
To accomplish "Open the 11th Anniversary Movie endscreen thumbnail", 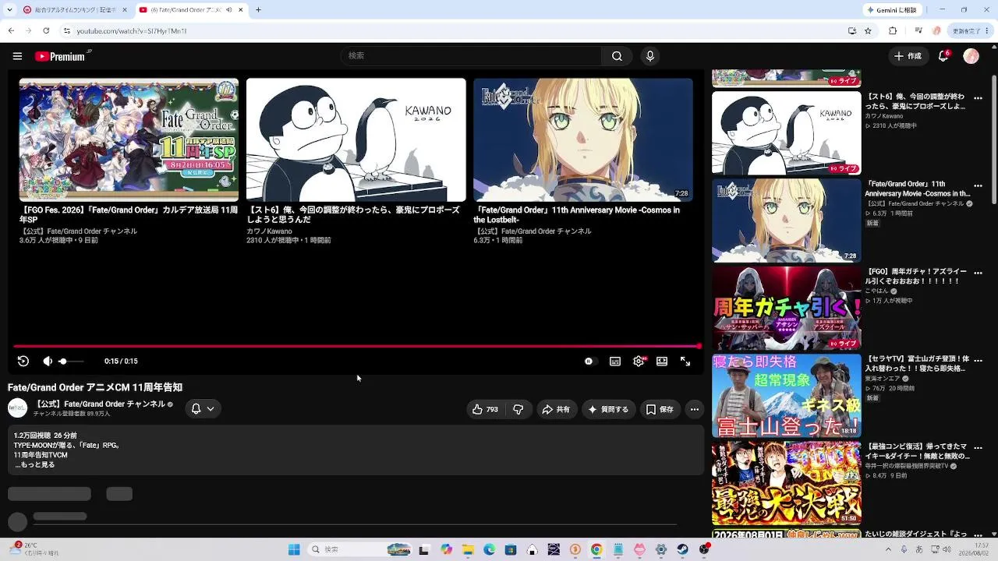I will [583, 139].
